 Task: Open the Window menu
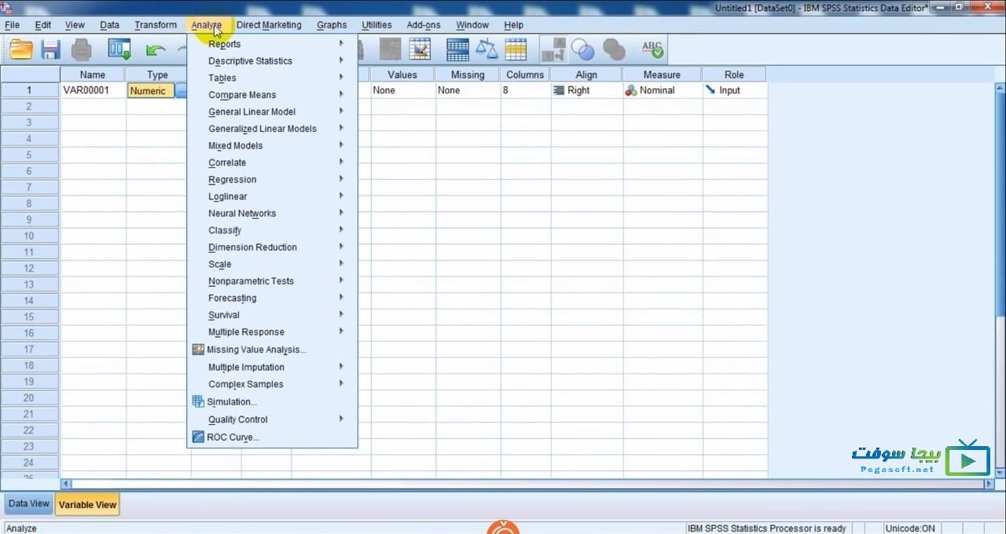coord(472,25)
